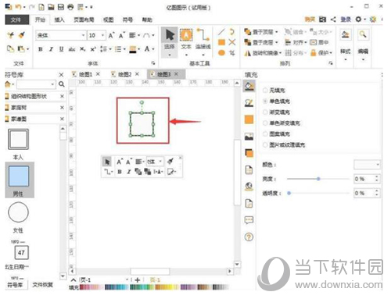Image resolution: width=391 pixels, height=299 pixels.
Task: Apply bold formatting in ribbon
Action: point(41,49)
